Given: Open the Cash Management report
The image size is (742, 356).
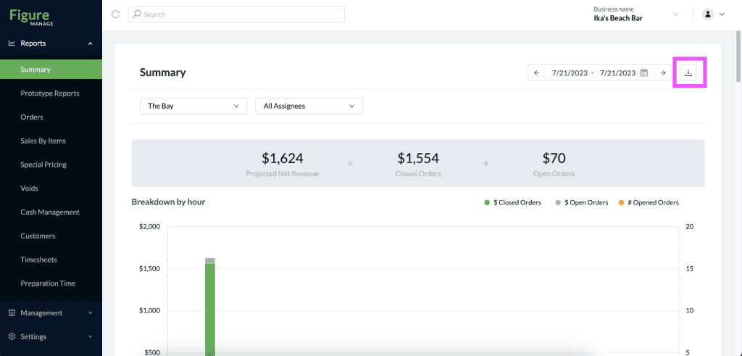Looking at the screenshot, I should [x=51, y=212].
